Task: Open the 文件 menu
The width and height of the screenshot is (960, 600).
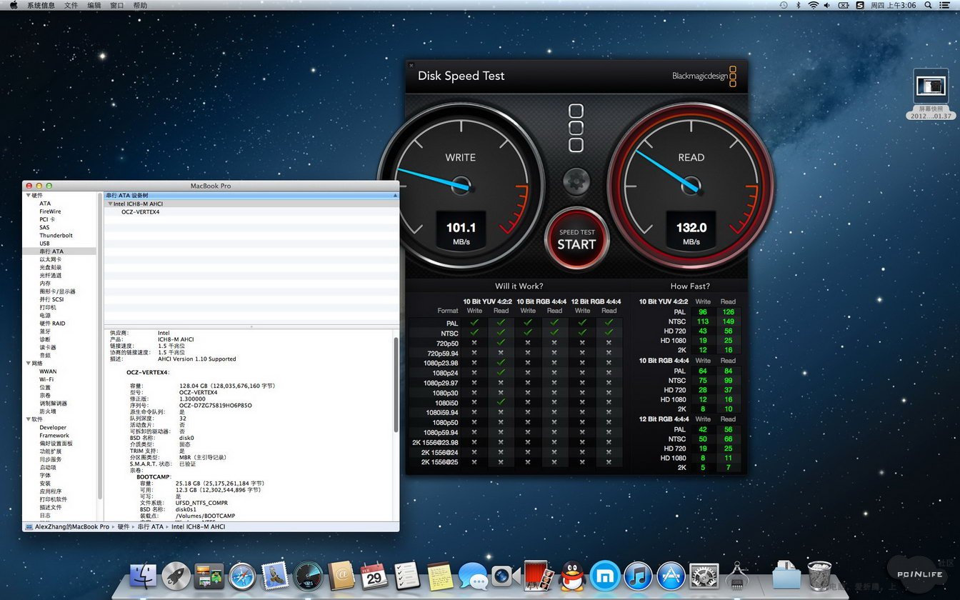Action: click(71, 5)
